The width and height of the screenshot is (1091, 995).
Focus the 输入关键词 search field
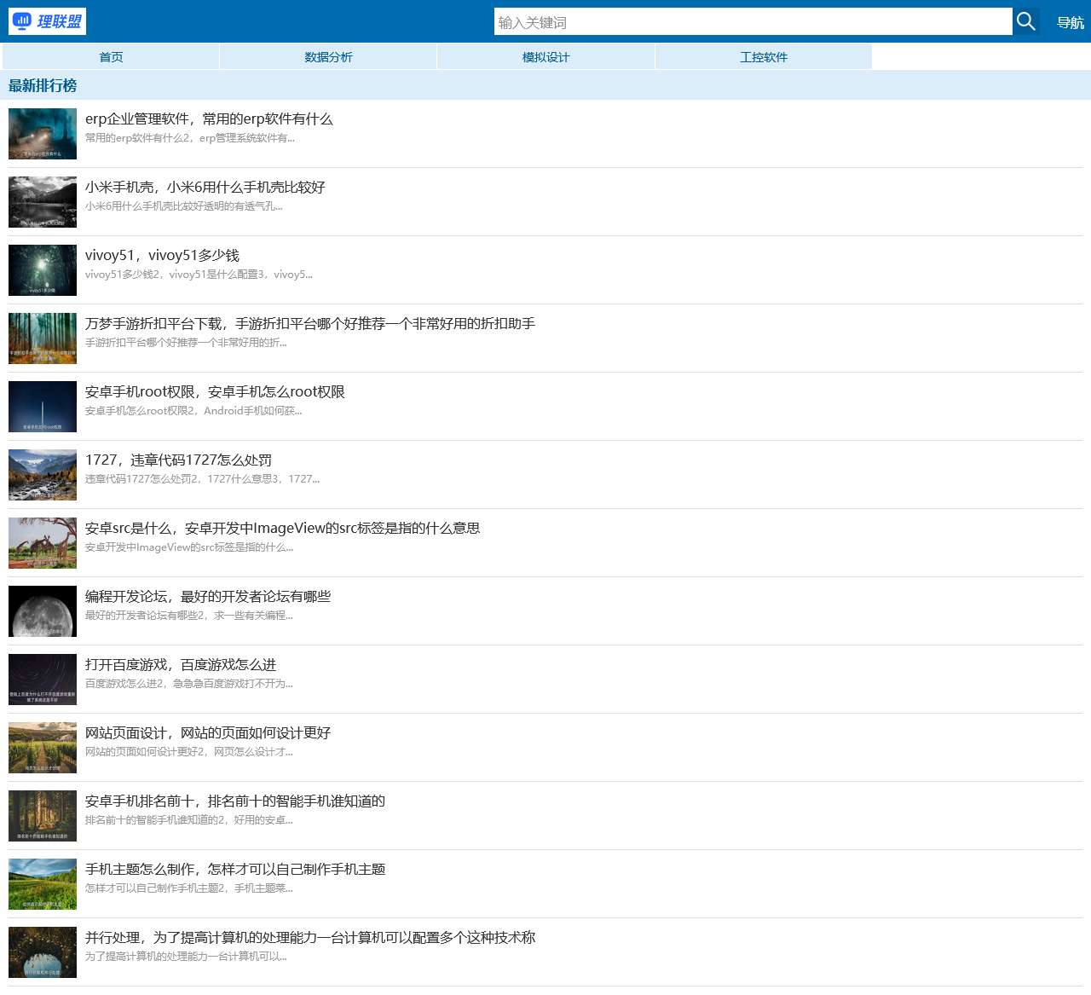click(x=753, y=21)
